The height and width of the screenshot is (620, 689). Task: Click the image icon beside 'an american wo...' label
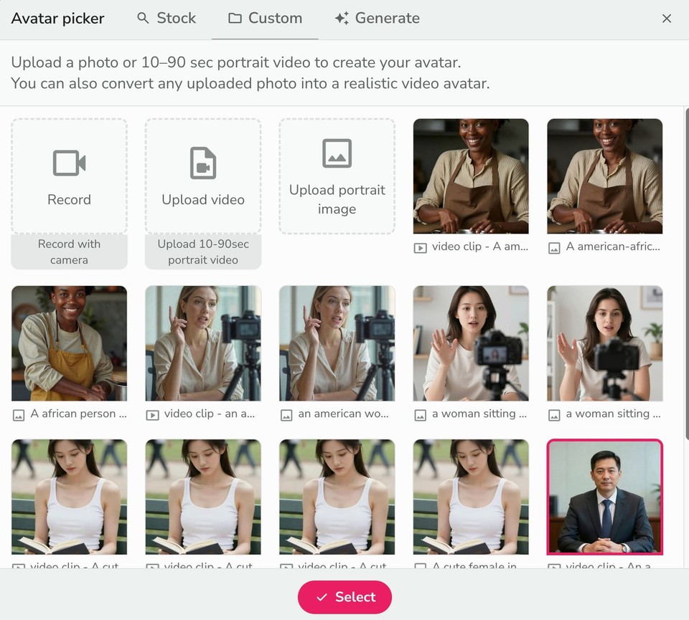click(286, 414)
